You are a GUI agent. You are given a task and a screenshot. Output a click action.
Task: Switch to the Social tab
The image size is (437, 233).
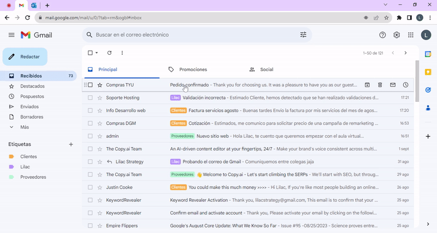pyautogui.click(x=262, y=69)
